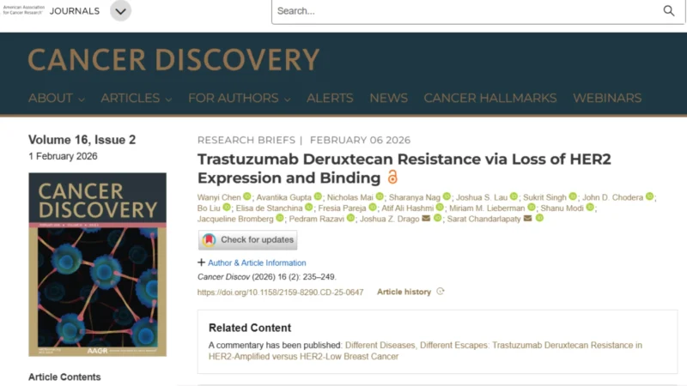The image size is (687, 386).
Task: Click the Check for updates button
Action: click(247, 240)
